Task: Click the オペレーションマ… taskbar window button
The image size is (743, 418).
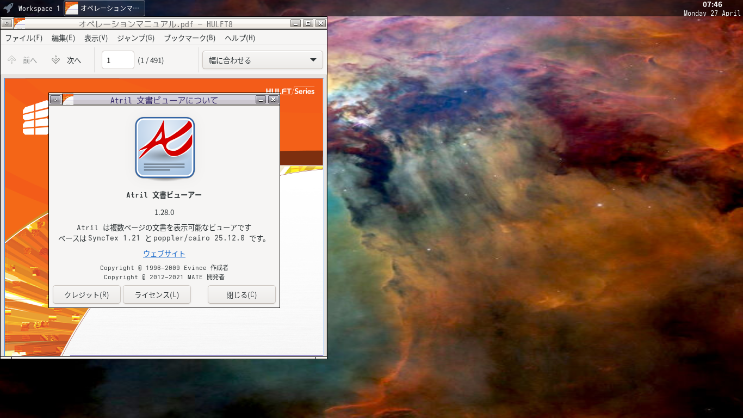Action: pos(105,8)
